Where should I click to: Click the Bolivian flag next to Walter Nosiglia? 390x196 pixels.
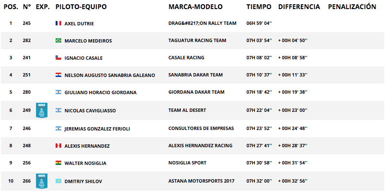click(58, 163)
